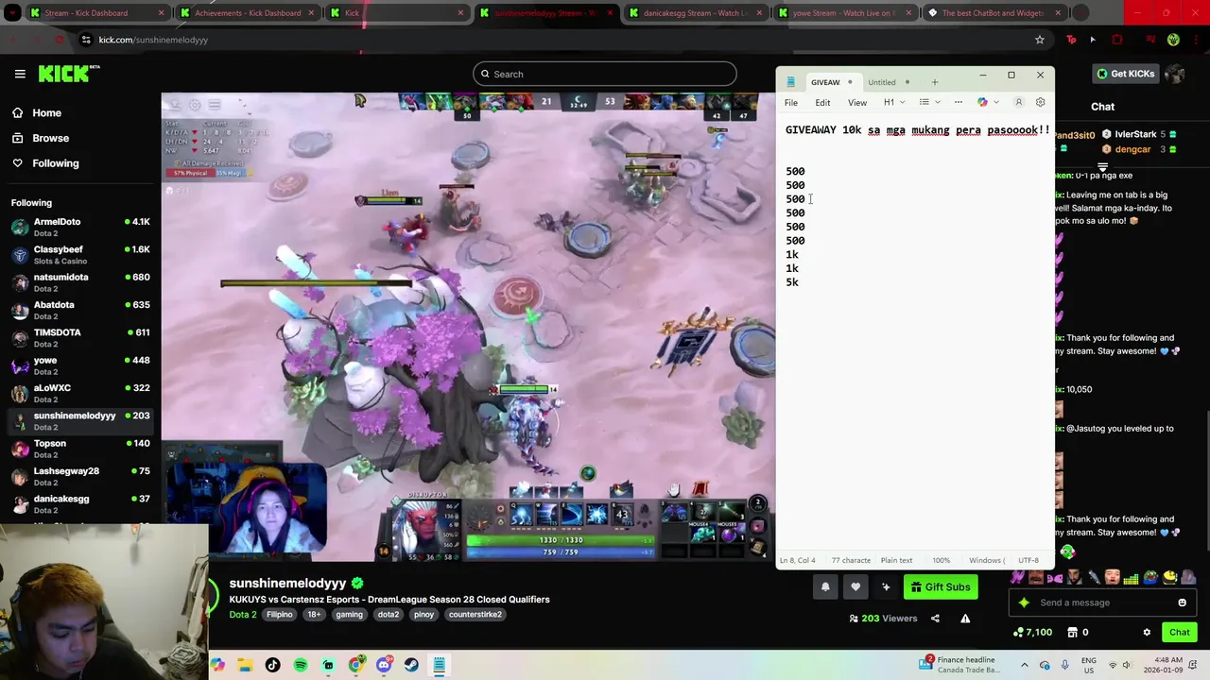
Task: Open Spotify from the taskbar
Action: tap(301, 665)
